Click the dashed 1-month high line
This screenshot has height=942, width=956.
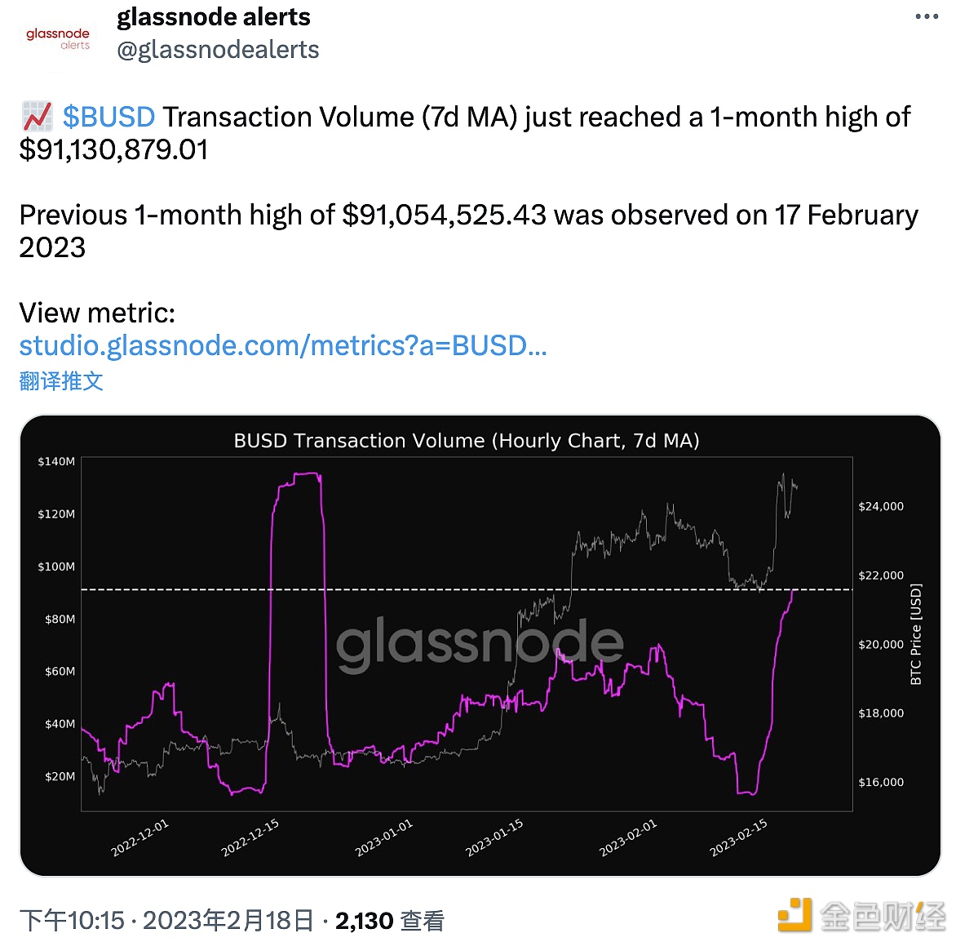204,589
